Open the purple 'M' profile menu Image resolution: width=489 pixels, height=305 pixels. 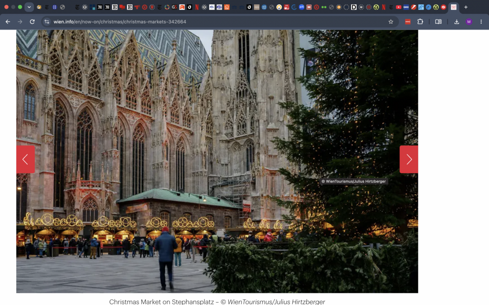pos(469,22)
